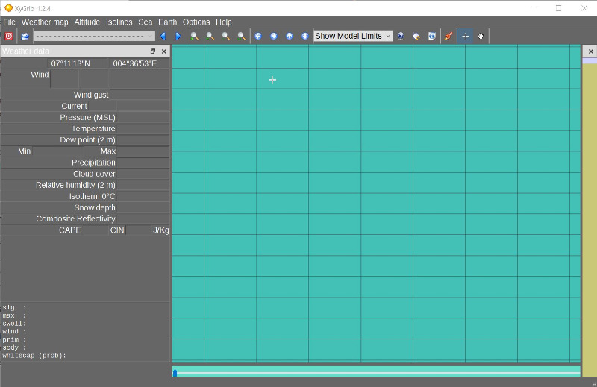Open the File menu
Viewport: 597px width, 387px height.
tap(9, 22)
